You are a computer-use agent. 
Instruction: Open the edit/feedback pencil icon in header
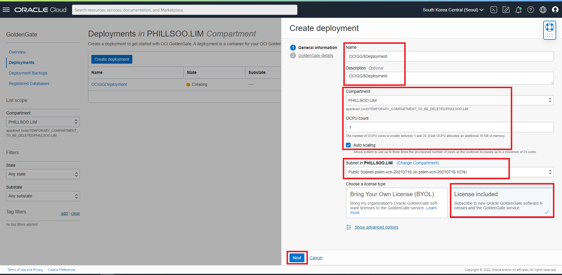pyautogui.click(x=506, y=10)
